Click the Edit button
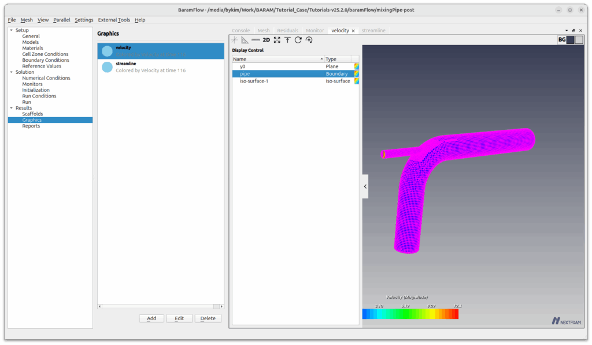Image resolution: width=592 pixels, height=345 pixels. (179, 318)
